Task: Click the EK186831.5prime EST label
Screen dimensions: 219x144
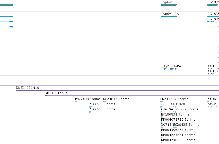Action: click(x=175, y=114)
